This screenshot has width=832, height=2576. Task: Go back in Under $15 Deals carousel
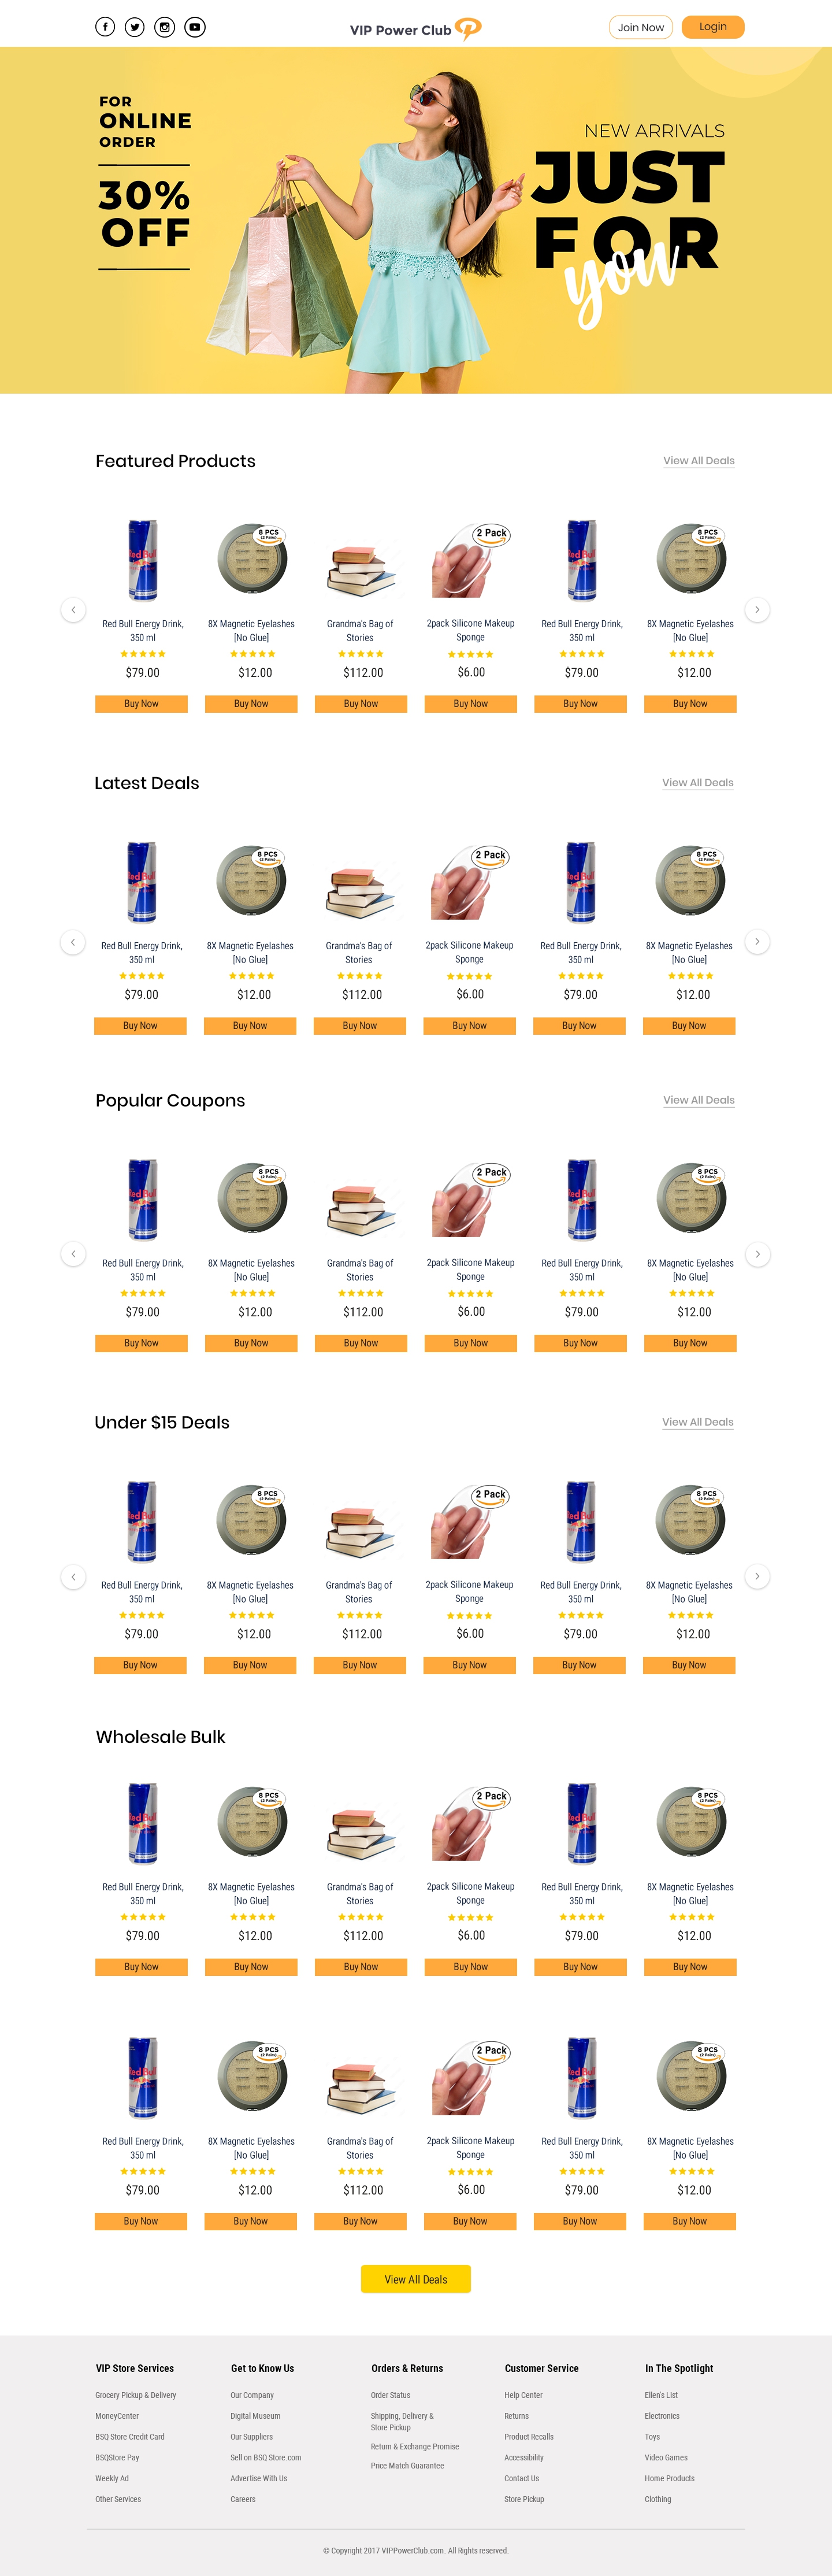pos(72,1577)
